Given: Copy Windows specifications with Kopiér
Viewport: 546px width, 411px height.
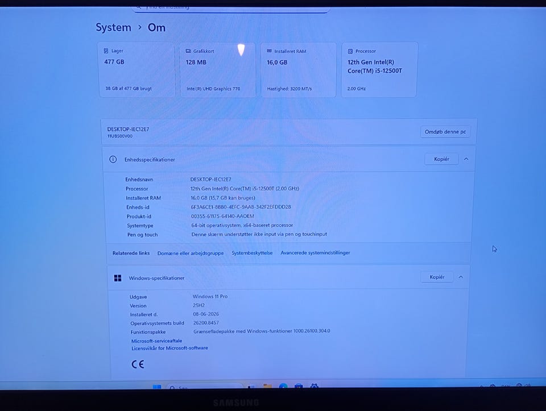Looking at the screenshot, I should 437,277.
